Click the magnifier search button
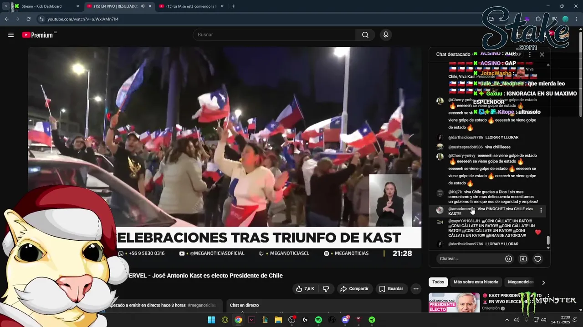Image resolution: width=583 pixels, height=327 pixels. (365, 35)
